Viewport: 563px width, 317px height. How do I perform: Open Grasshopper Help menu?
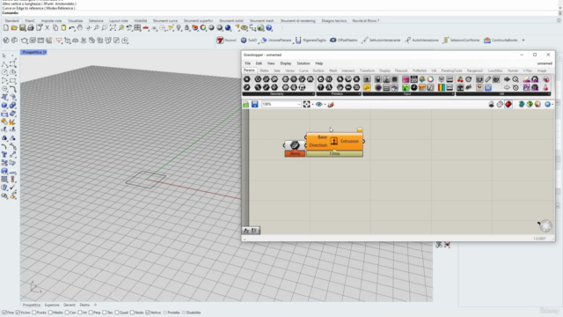click(x=318, y=63)
